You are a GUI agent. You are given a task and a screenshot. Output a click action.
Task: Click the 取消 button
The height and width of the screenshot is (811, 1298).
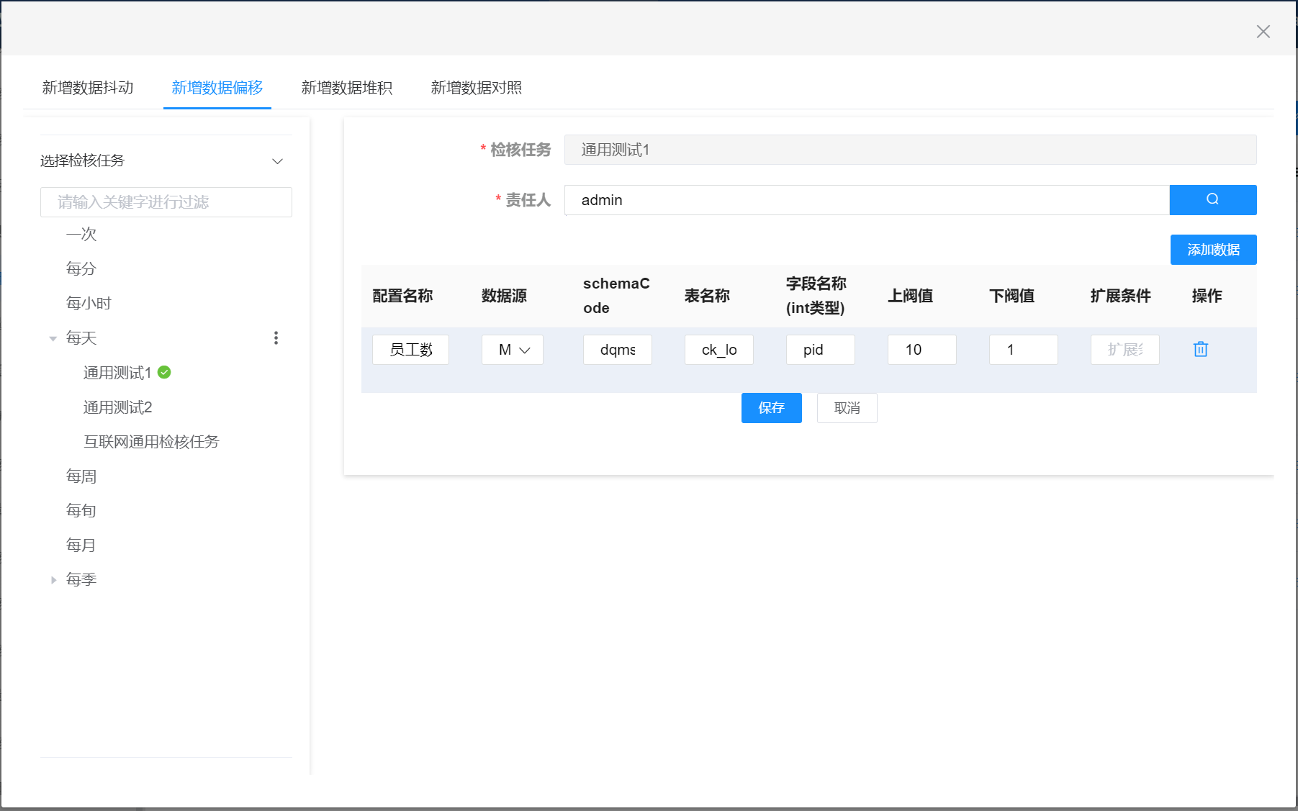tap(847, 408)
